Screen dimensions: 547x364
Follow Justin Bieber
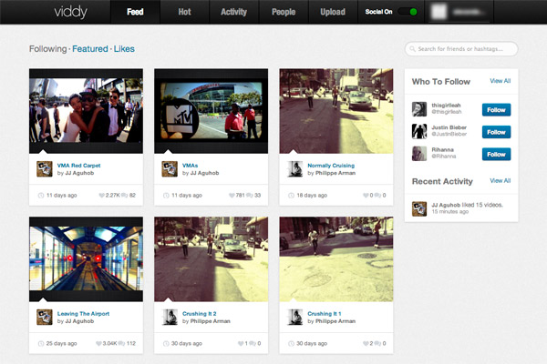(496, 132)
